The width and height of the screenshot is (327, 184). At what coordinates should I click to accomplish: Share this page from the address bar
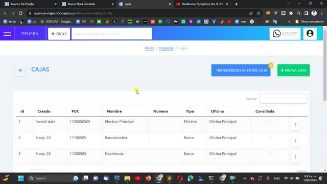click(251, 13)
